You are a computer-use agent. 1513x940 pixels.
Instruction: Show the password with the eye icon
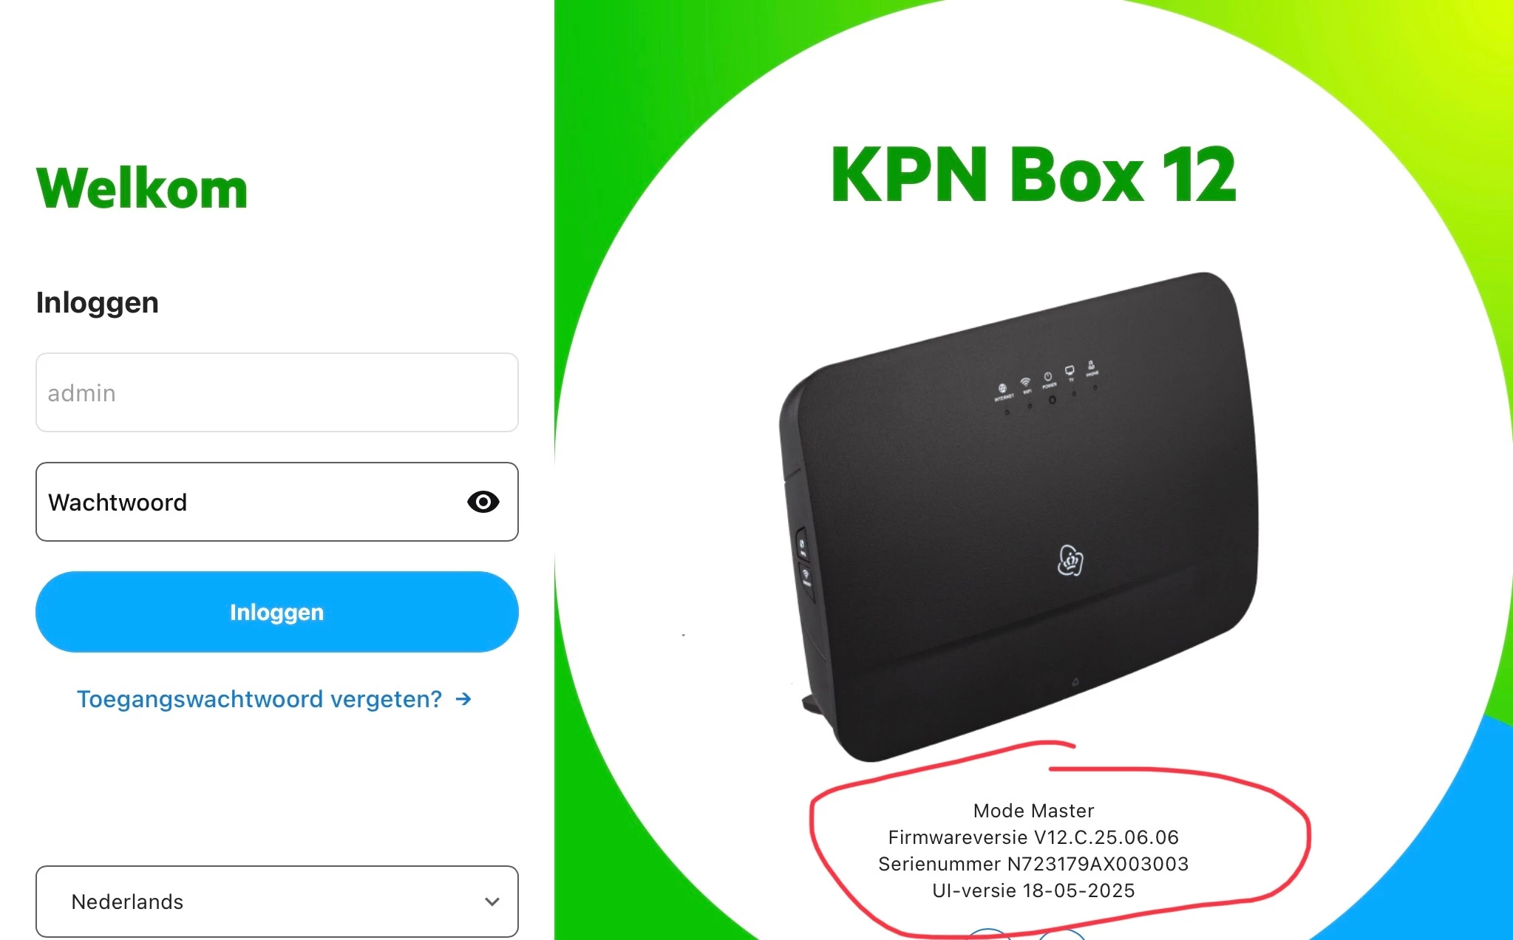[483, 503]
